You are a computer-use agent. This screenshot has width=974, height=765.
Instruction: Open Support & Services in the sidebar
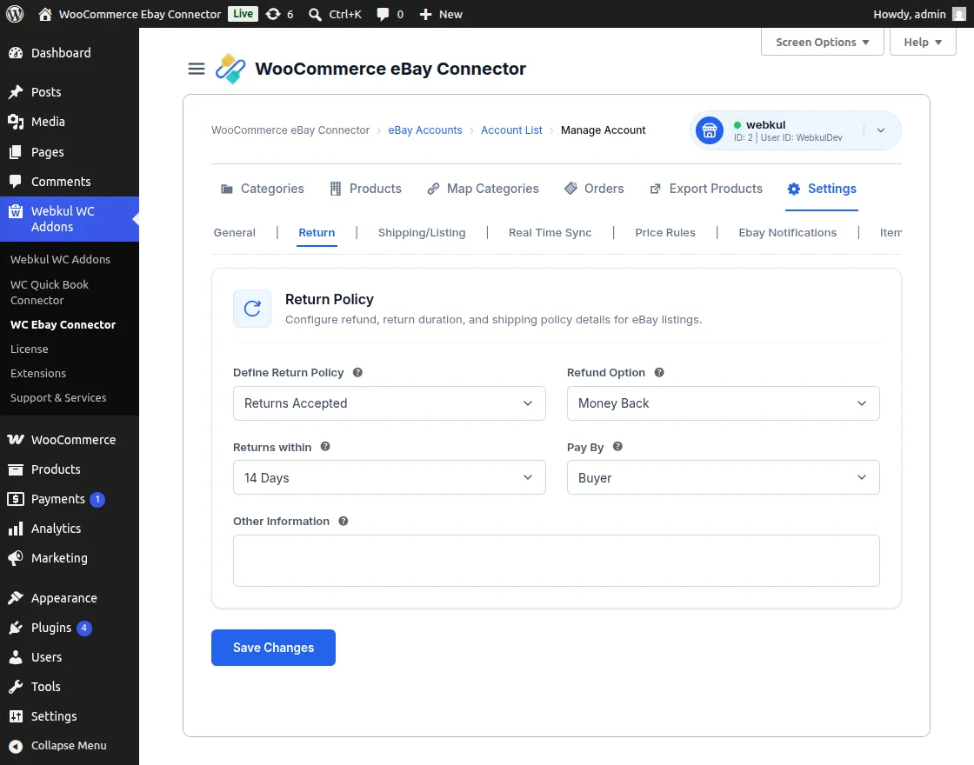(58, 397)
